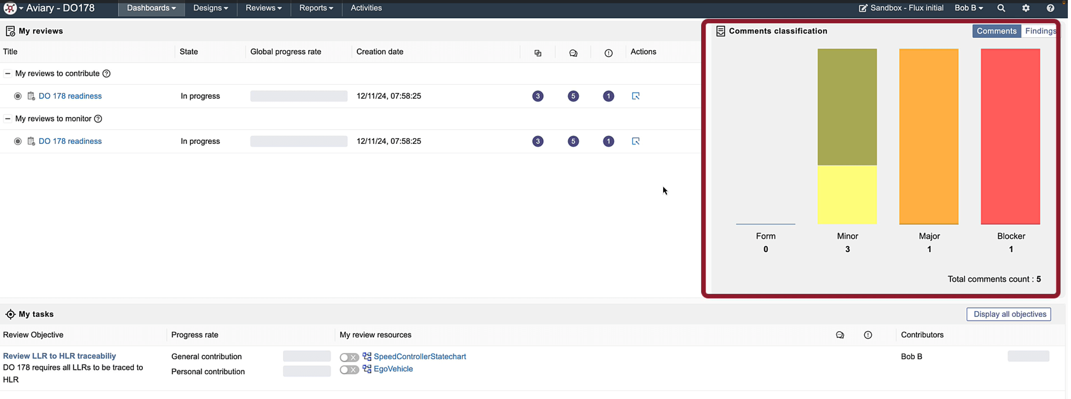
Task: Toggle the EgoVehicle resource switch
Action: point(349,369)
